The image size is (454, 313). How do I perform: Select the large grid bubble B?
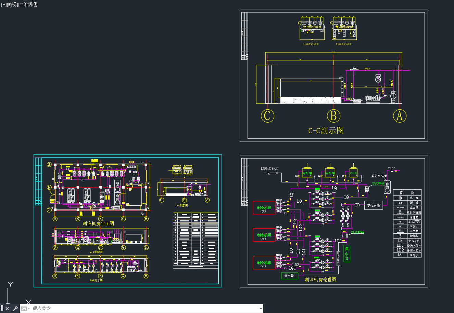333,116
